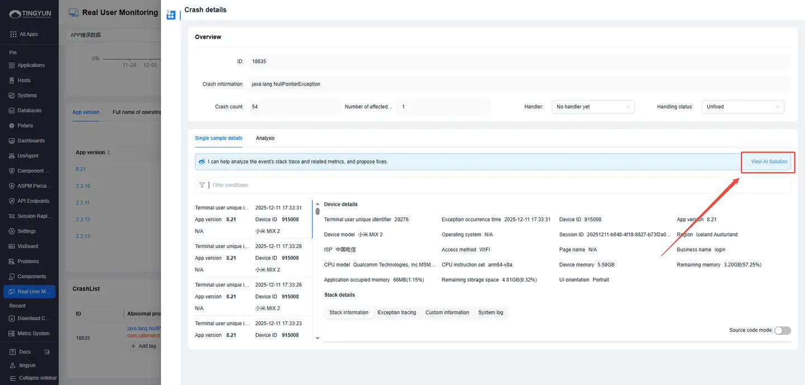Click the filter funnel icon
Screen dimensions: 805x385
[x=202, y=185]
